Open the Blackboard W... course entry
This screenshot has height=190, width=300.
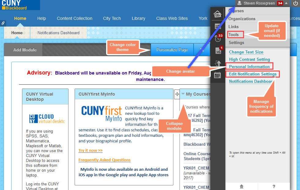point(197,144)
